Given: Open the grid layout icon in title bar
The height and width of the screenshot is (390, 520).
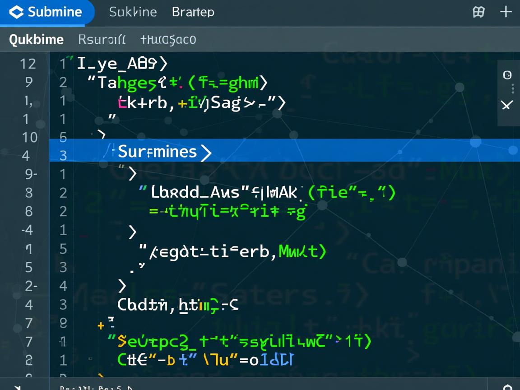Looking at the screenshot, I should pos(478,12).
